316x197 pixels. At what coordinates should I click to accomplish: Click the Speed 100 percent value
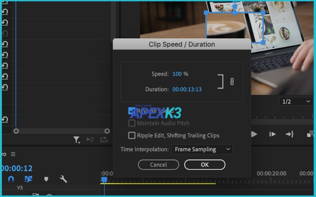[x=177, y=74]
